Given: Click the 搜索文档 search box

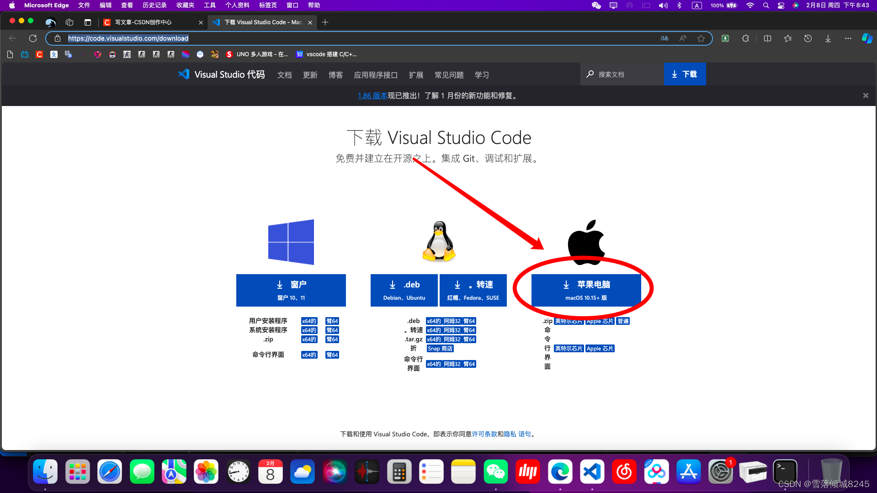Looking at the screenshot, I should pyautogui.click(x=622, y=74).
